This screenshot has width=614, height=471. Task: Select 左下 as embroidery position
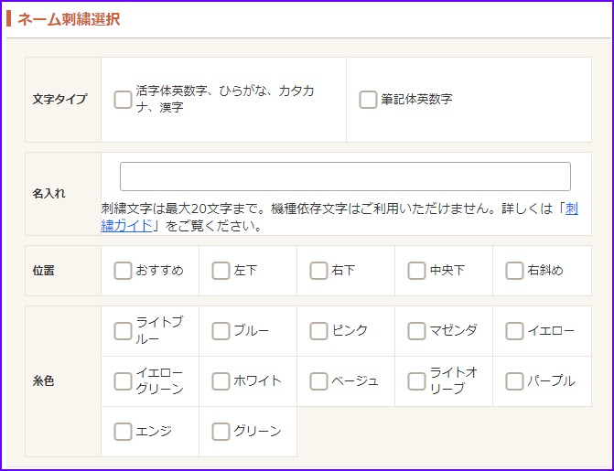click(x=221, y=271)
